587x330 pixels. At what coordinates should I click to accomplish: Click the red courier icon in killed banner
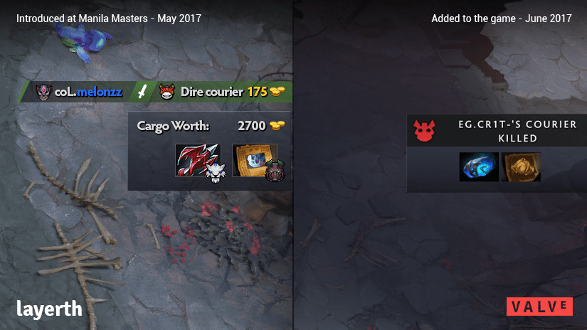pos(425,131)
